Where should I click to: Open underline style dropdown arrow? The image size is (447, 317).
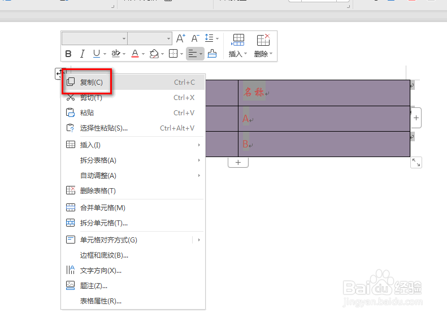105,54
